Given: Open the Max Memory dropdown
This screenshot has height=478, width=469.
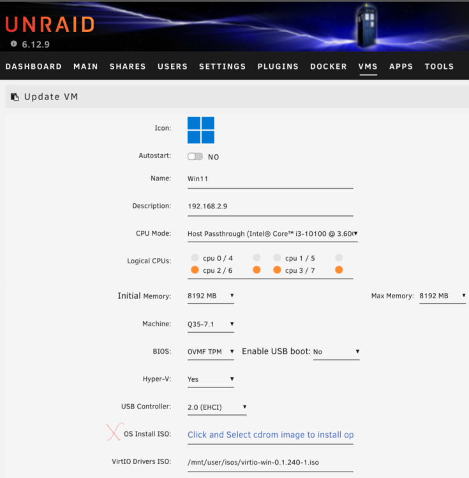Looking at the screenshot, I should [442, 296].
